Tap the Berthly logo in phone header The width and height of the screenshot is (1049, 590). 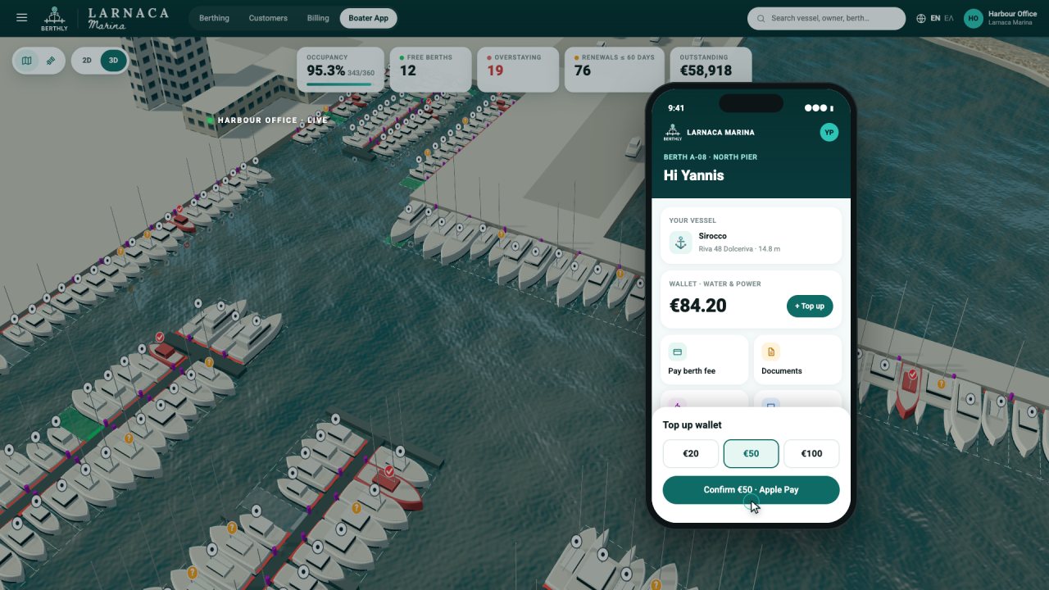pos(673,133)
